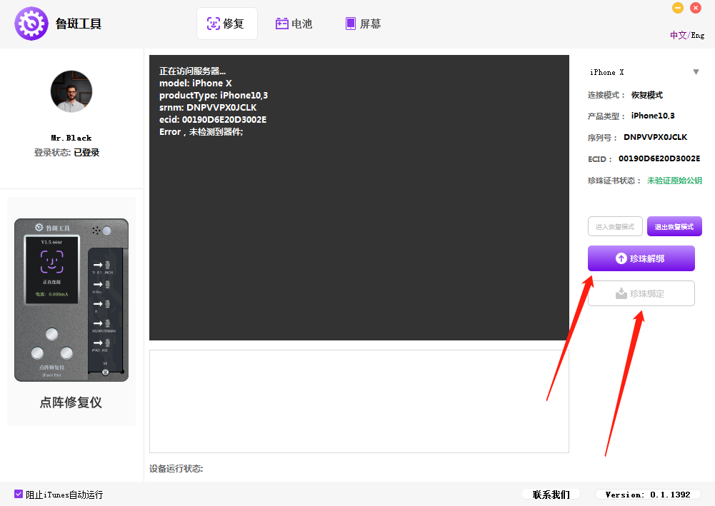Image resolution: width=715 pixels, height=506 pixels.
Task: Click 退出恢复模式 button
Action: (674, 227)
